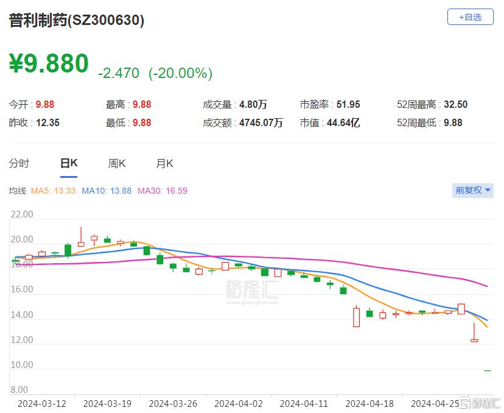The image size is (504, 413).
Task: Click the 14.00 price axis label
Action: 22,314
